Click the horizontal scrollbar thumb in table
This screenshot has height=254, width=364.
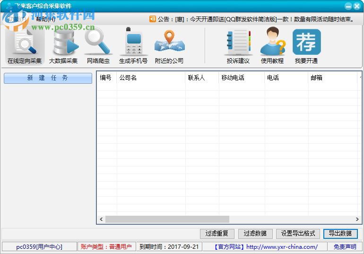(x=167, y=219)
